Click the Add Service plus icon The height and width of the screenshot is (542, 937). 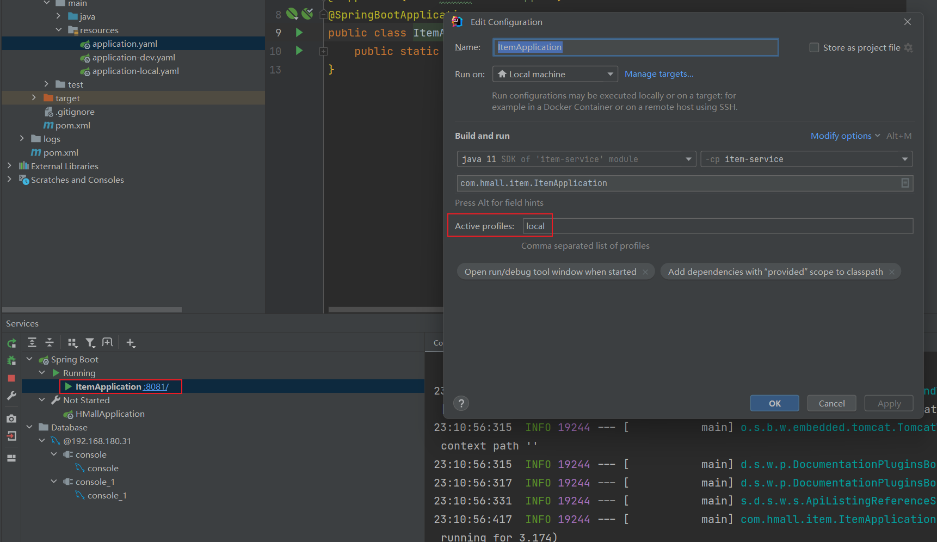click(x=131, y=342)
